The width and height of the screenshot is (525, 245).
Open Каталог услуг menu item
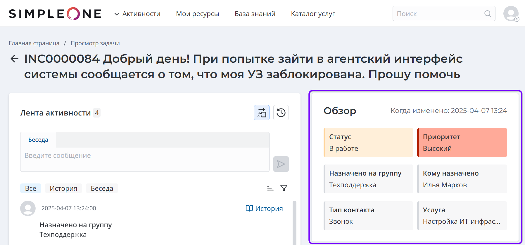313,14
